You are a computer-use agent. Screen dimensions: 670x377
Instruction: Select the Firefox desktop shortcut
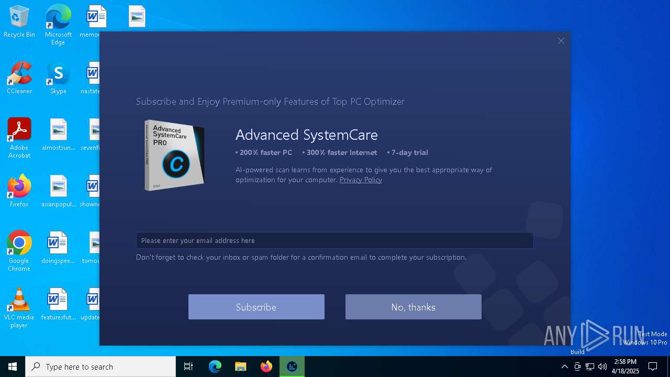coord(19,191)
